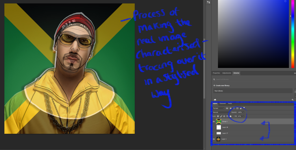The height and width of the screenshot is (150, 296).
Task: Open the properties sliders icon panel
Action: 208,2
